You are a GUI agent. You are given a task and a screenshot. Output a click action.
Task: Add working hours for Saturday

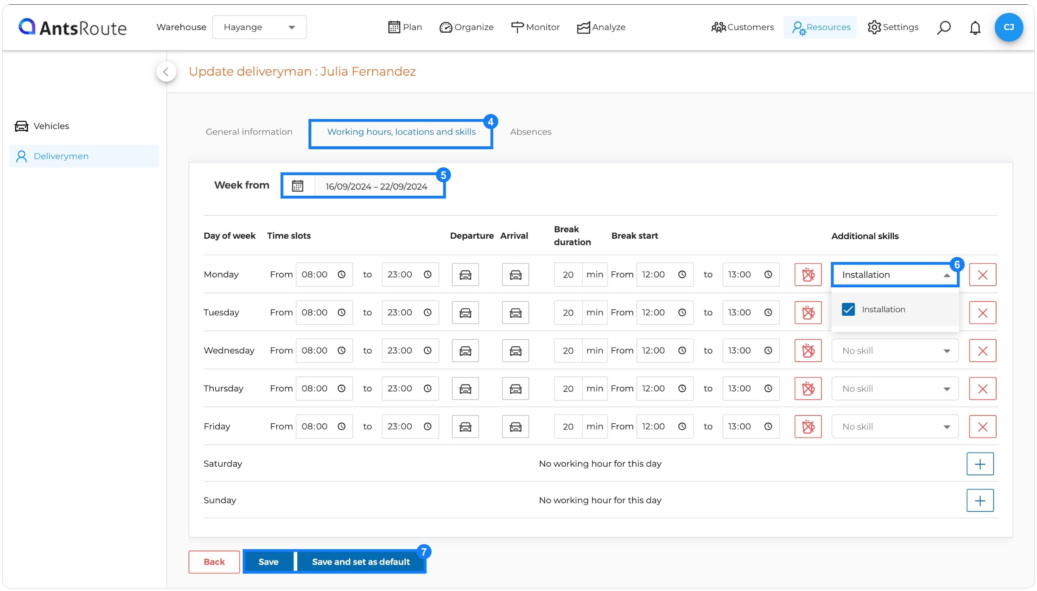(x=980, y=464)
